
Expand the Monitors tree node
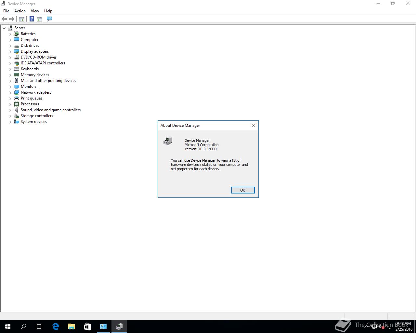pos(10,87)
